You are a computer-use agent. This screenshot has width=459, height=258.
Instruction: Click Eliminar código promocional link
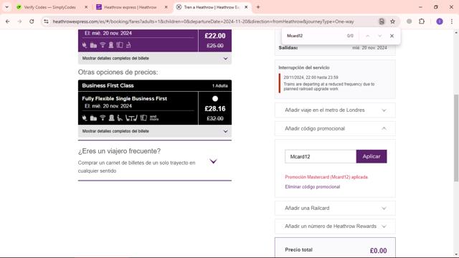(x=313, y=186)
